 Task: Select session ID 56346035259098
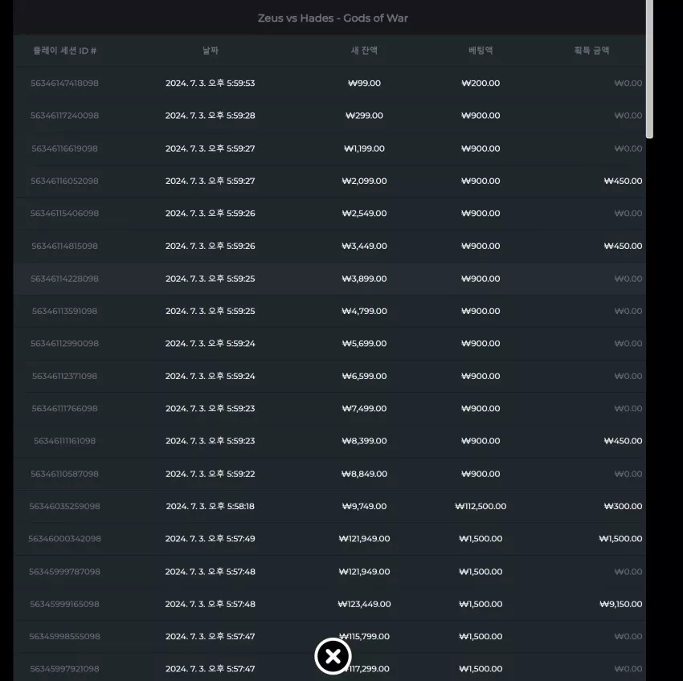(64, 507)
